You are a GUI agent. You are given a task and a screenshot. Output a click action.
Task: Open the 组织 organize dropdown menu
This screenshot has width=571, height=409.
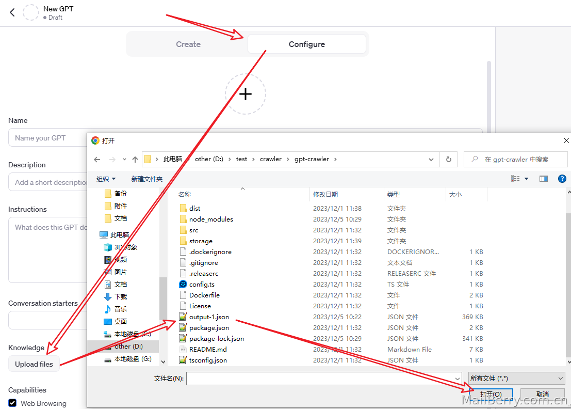tap(106, 179)
